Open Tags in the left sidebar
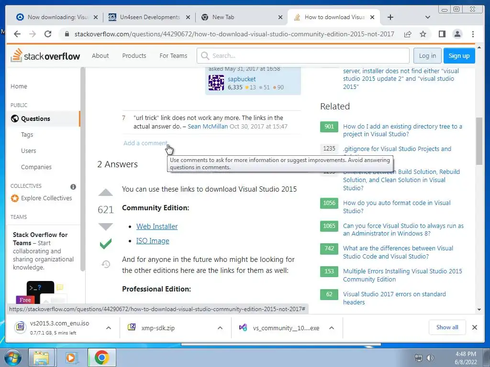The height and width of the screenshot is (367, 490). point(27,134)
